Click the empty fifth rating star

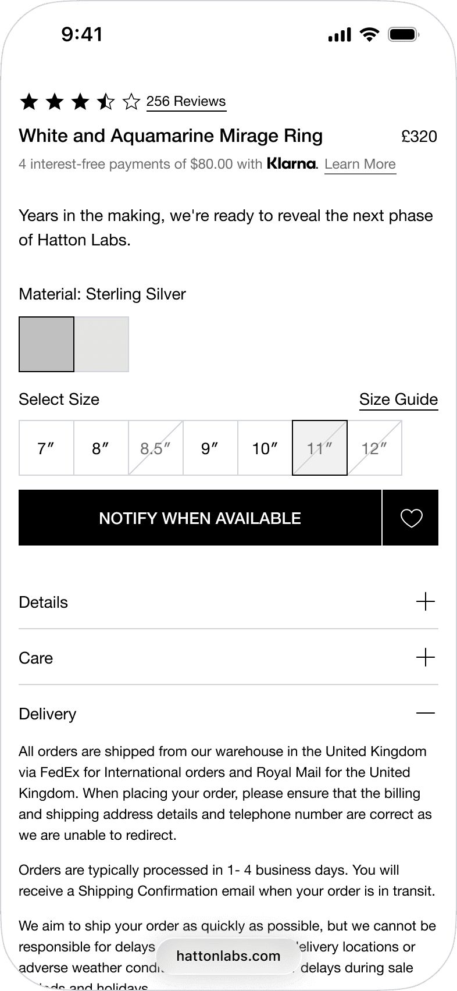131,102
